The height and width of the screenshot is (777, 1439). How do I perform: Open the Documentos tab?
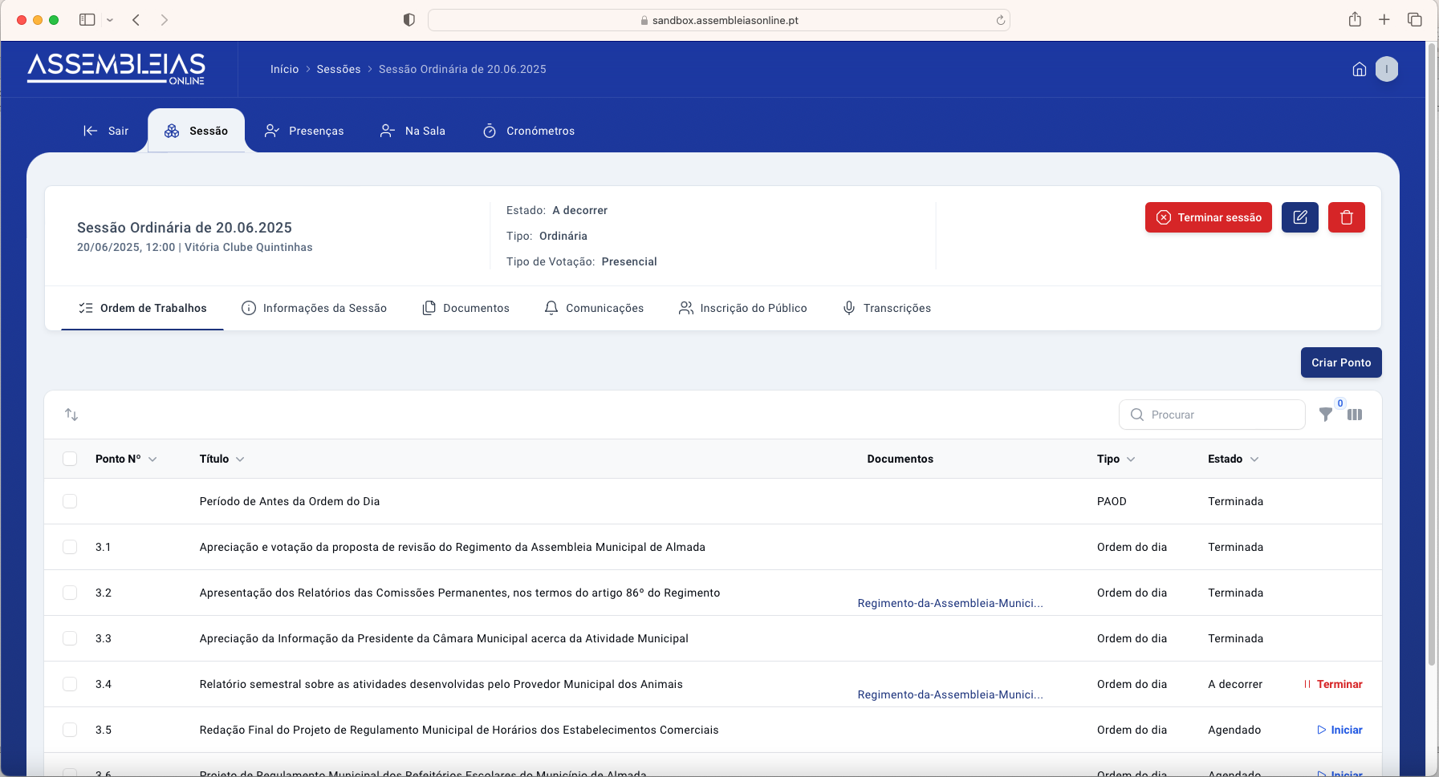(466, 308)
